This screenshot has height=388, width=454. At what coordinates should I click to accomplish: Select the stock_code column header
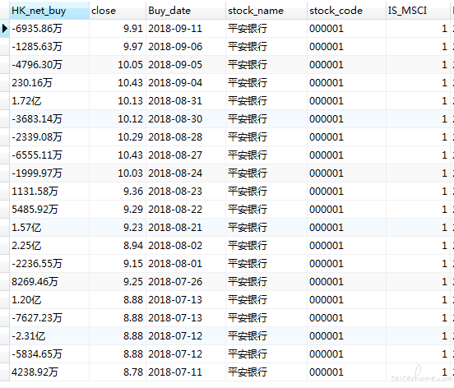346,11
